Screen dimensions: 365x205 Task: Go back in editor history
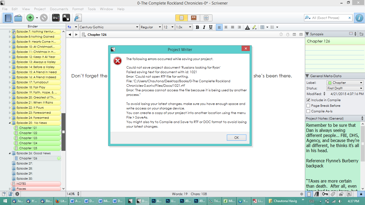click(70, 34)
